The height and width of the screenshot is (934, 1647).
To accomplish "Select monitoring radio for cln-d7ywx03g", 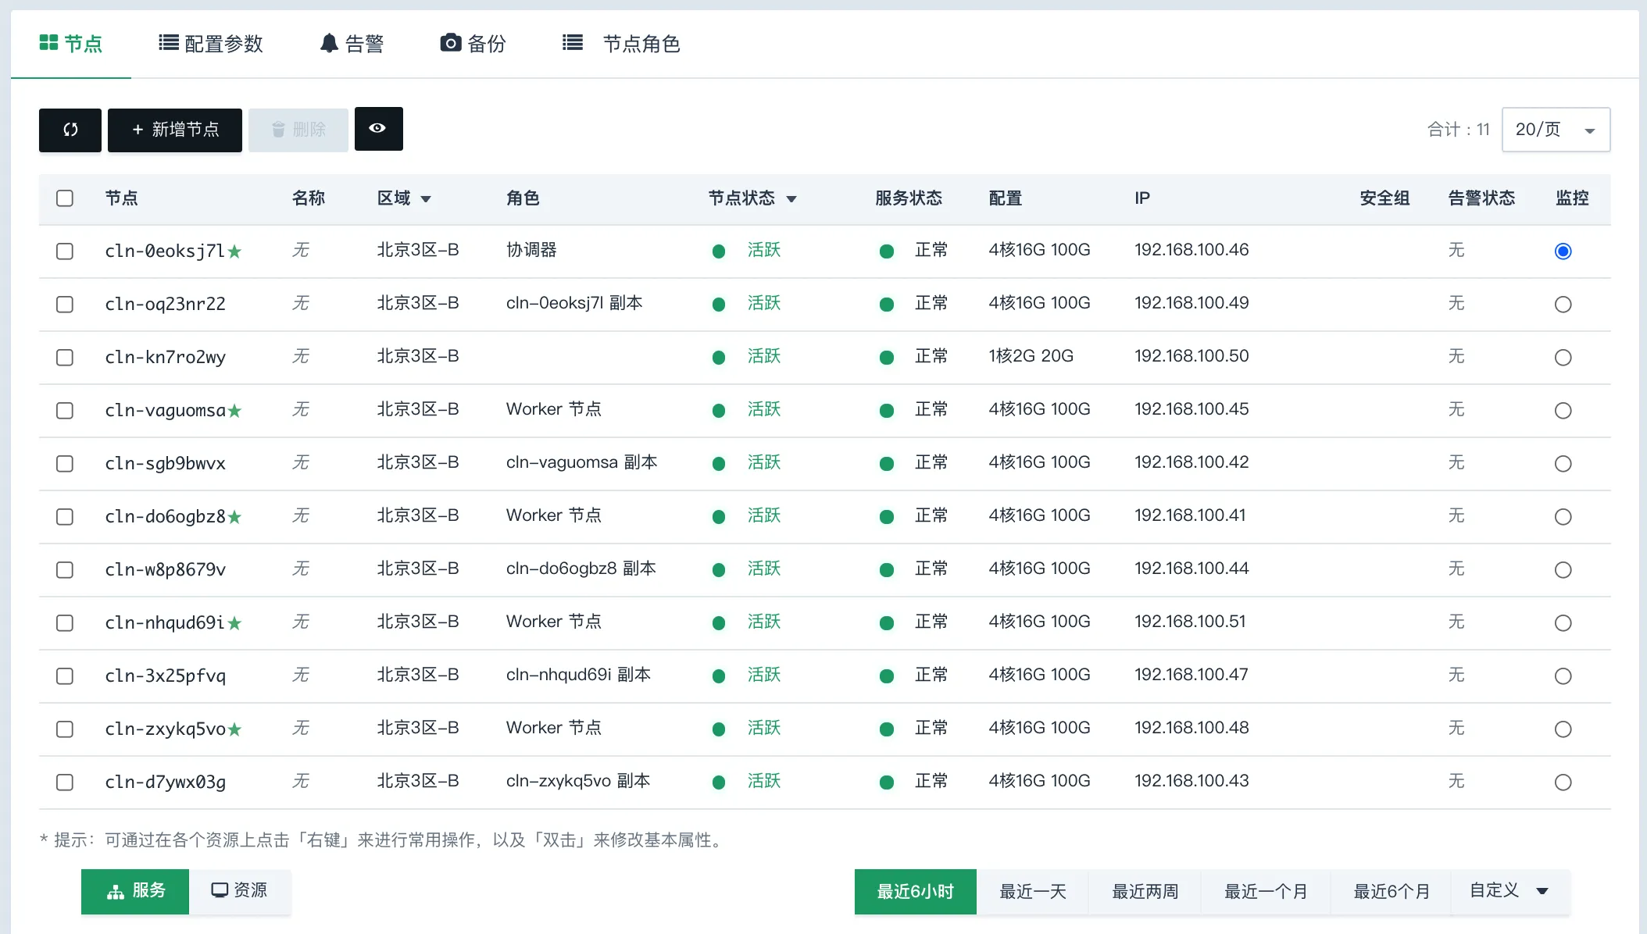I will [1563, 782].
